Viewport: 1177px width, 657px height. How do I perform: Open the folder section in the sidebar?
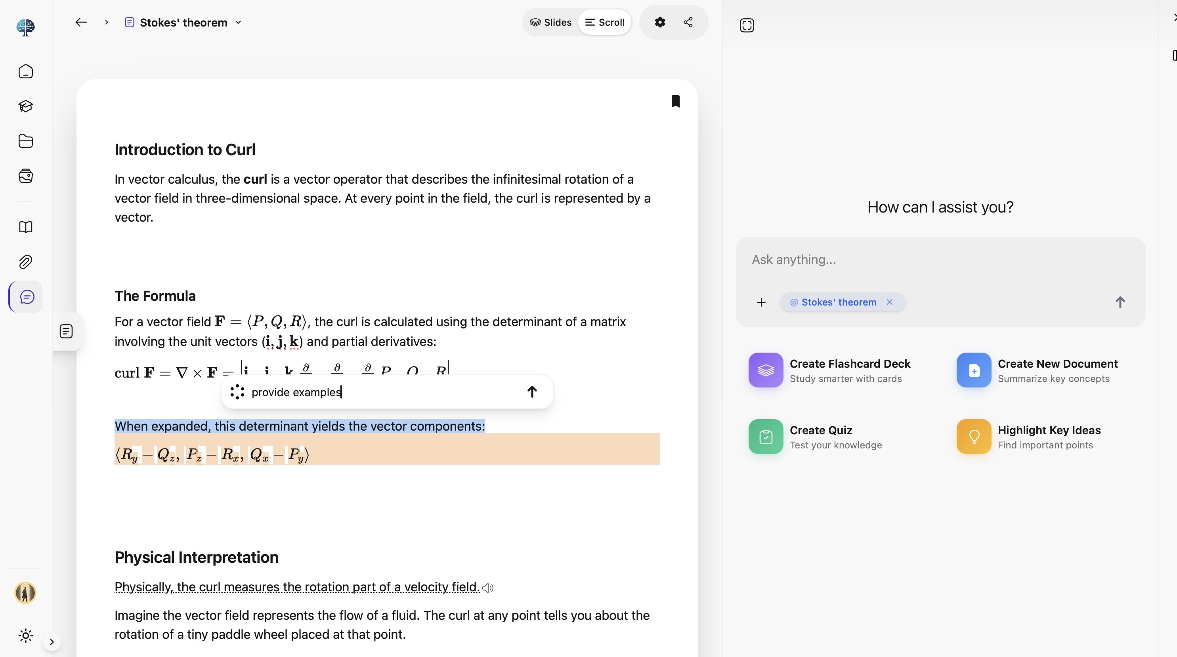26,141
